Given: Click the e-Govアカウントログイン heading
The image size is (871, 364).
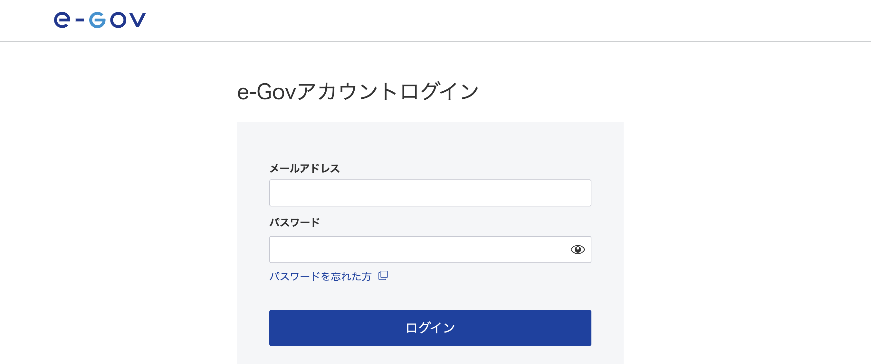Looking at the screenshot, I should pos(359,90).
